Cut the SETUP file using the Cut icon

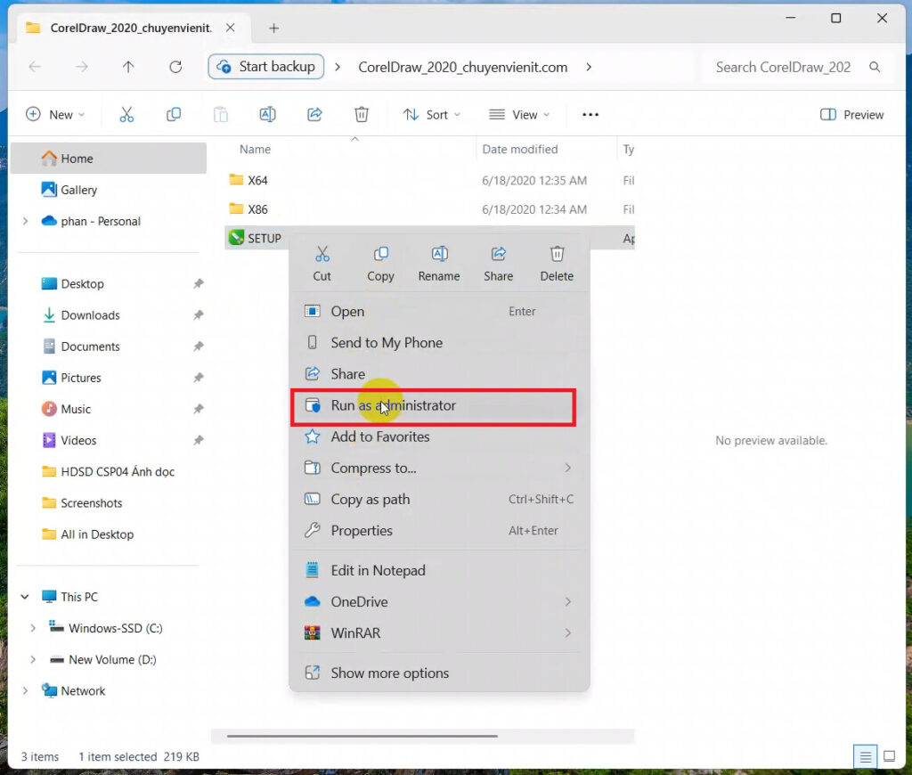coord(322,262)
